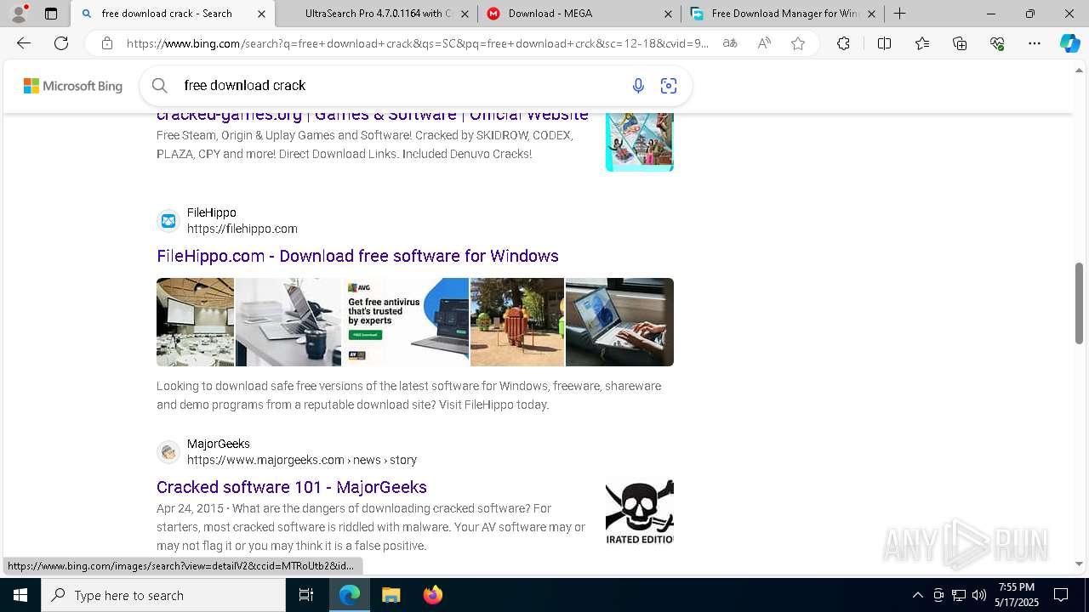Launch the Copilot sidebar icon

1069,43
